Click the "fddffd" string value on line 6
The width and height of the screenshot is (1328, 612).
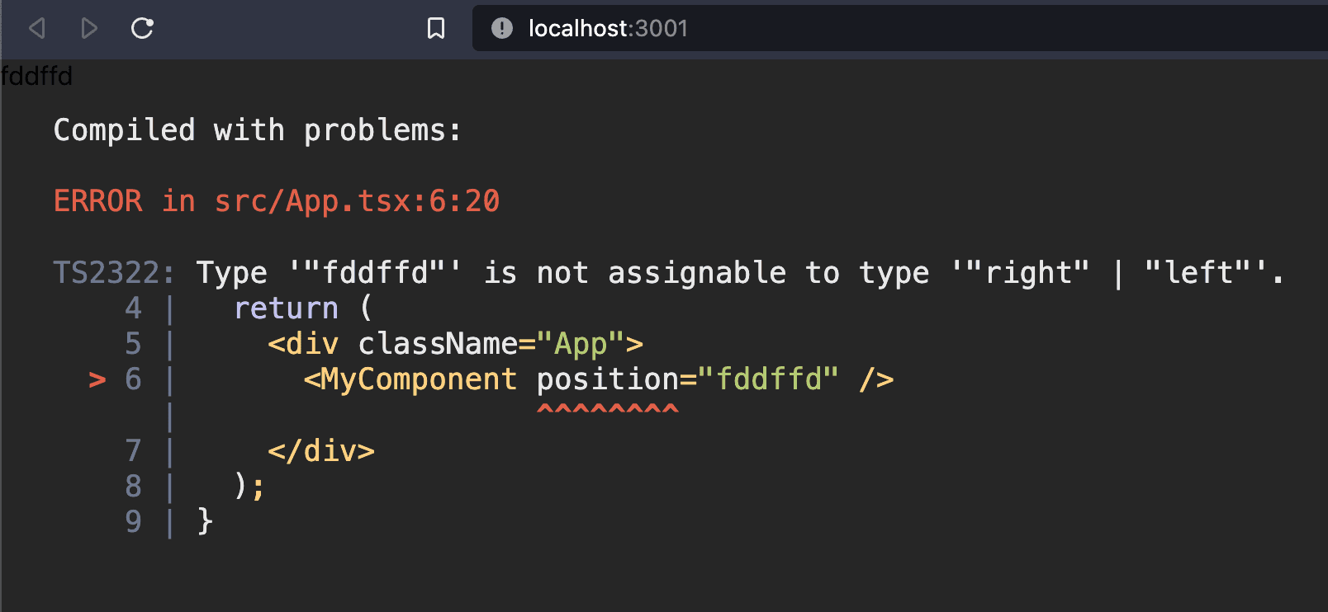pyautogui.click(x=769, y=379)
